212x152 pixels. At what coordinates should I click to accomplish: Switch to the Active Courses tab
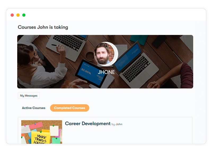(x=34, y=108)
